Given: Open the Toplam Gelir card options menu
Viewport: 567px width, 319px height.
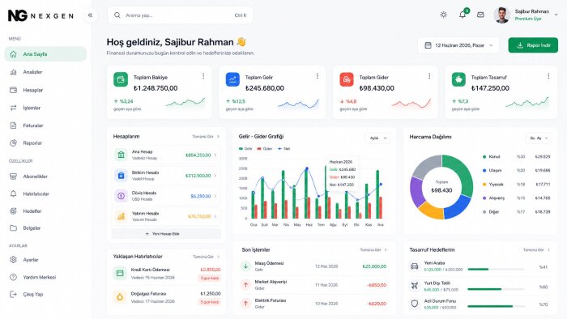Looking at the screenshot, I should (318, 76).
